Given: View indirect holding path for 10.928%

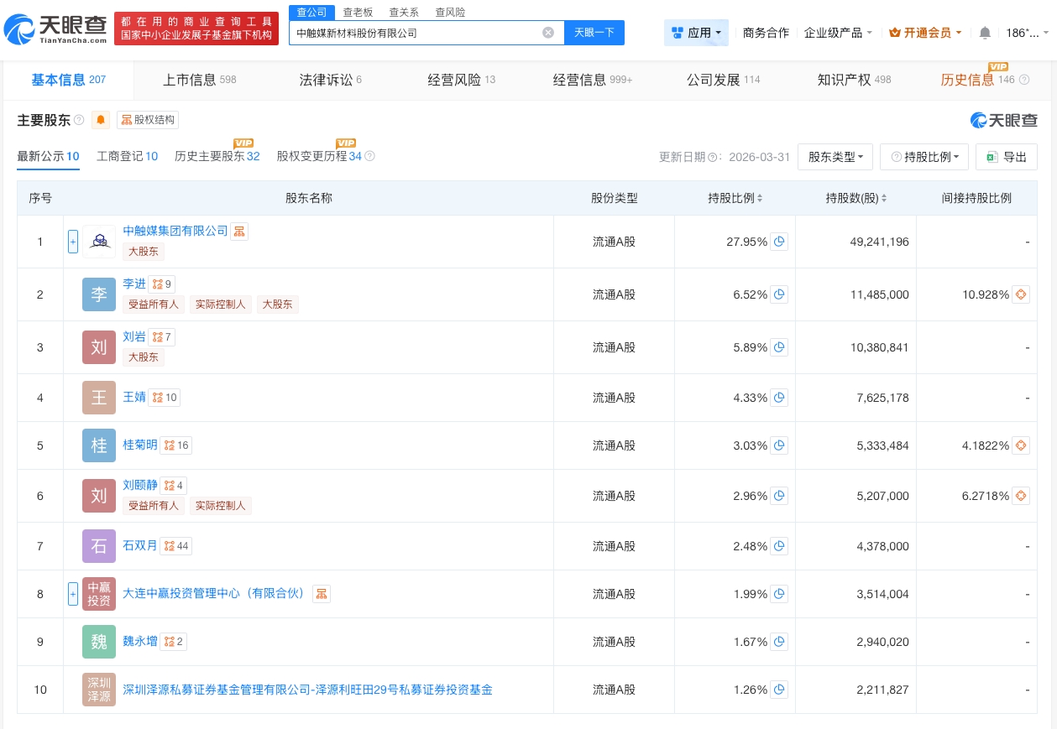Looking at the screenshot, I should [x=1021, y=294].
